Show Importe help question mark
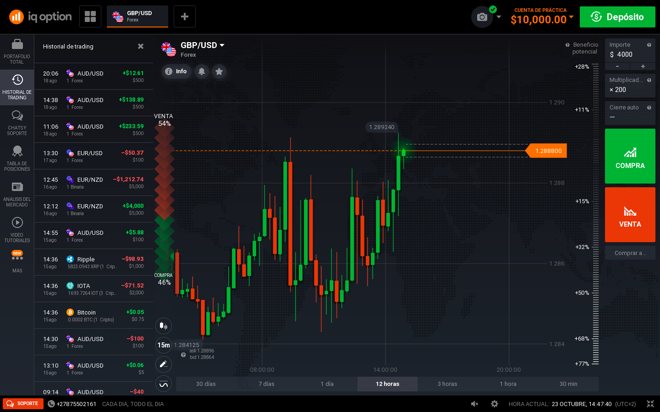Viewport: 660px width, 412px height. 649,45
